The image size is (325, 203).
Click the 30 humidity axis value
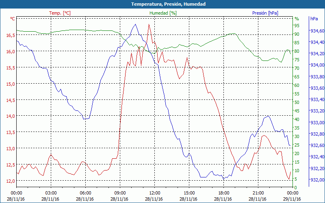point(297,136)
